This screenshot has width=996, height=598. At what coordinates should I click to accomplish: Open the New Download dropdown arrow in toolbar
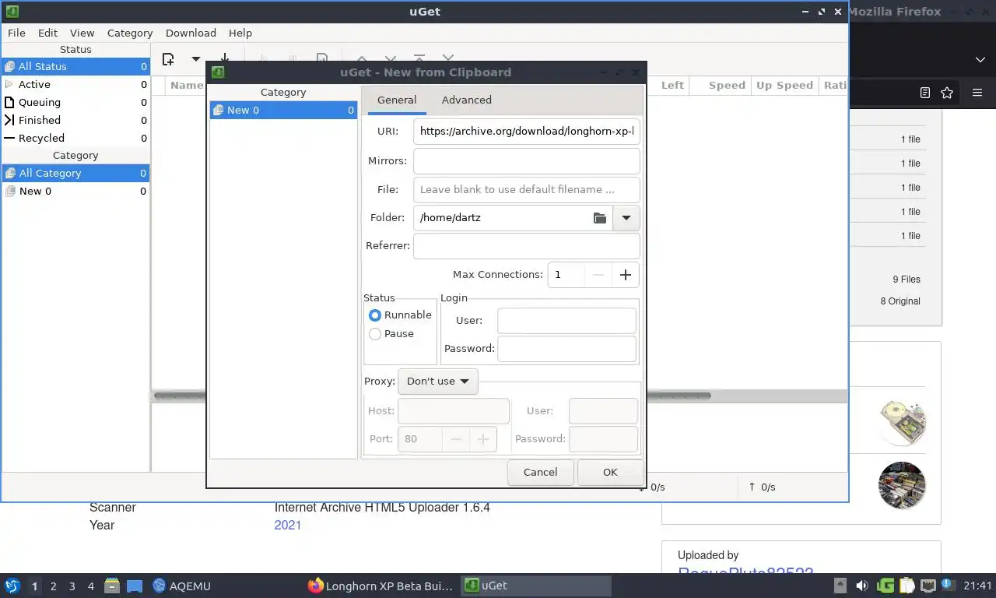click(x=195, y=59)
